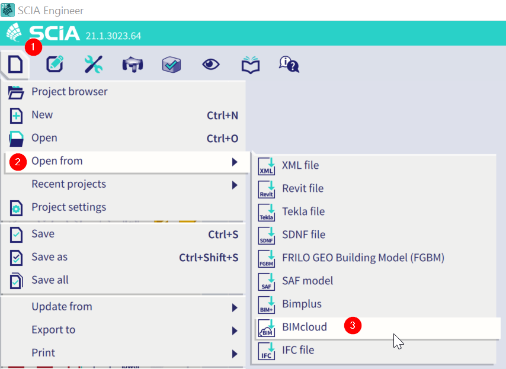
Task: Click the Ctrl+N shortcut label
Action: (222, 115)
